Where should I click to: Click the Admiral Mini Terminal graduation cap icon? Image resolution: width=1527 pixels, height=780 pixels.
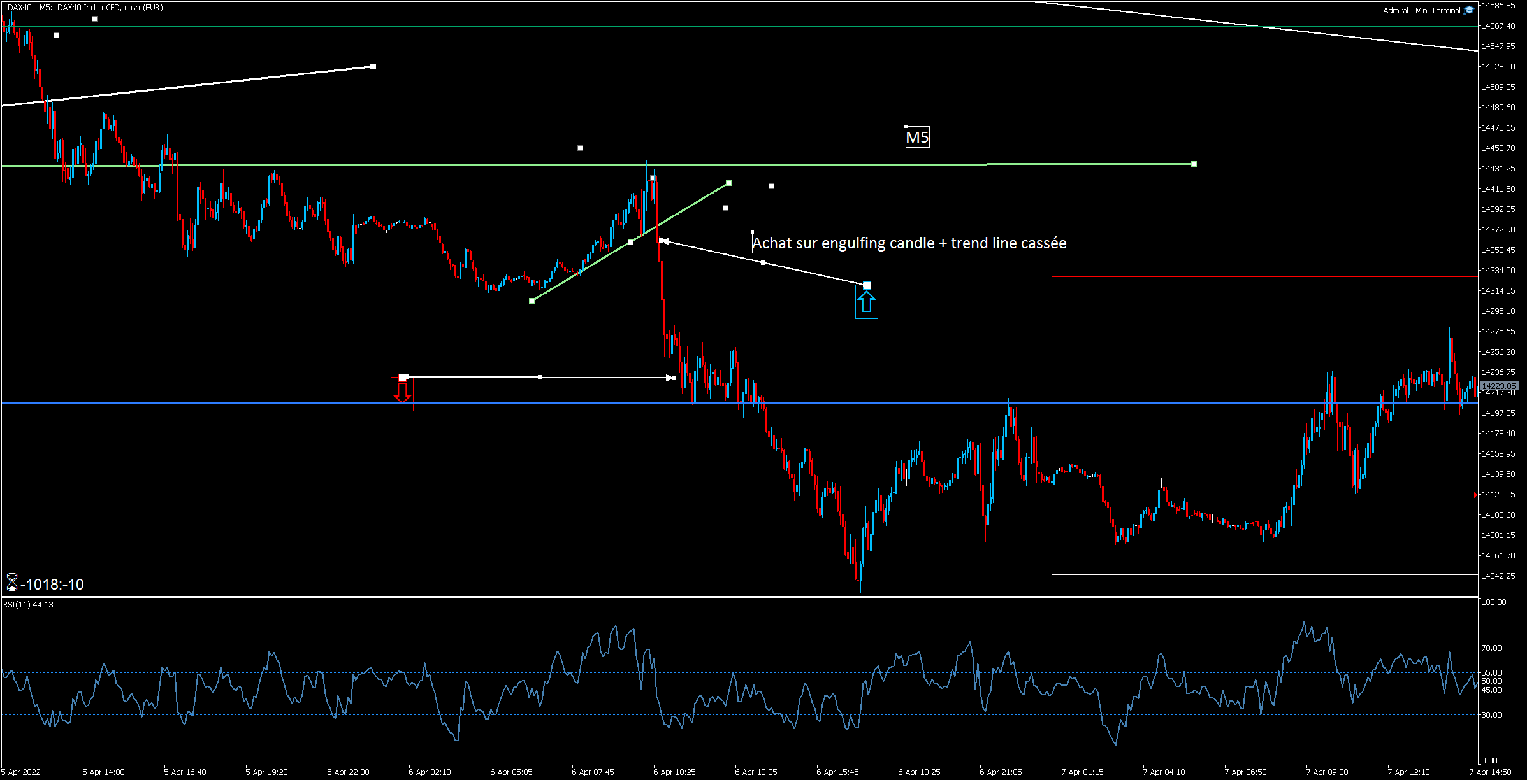[1469, 10]
